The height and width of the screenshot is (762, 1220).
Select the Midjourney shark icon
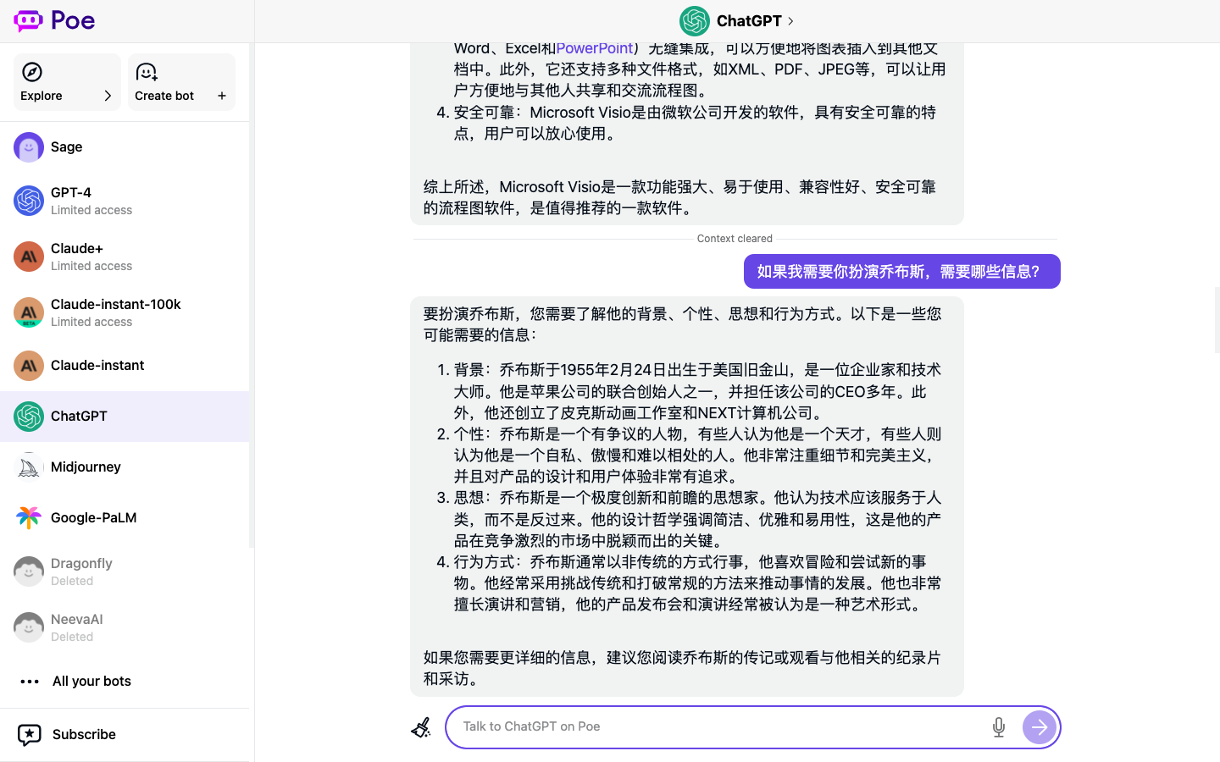(28, 467)
